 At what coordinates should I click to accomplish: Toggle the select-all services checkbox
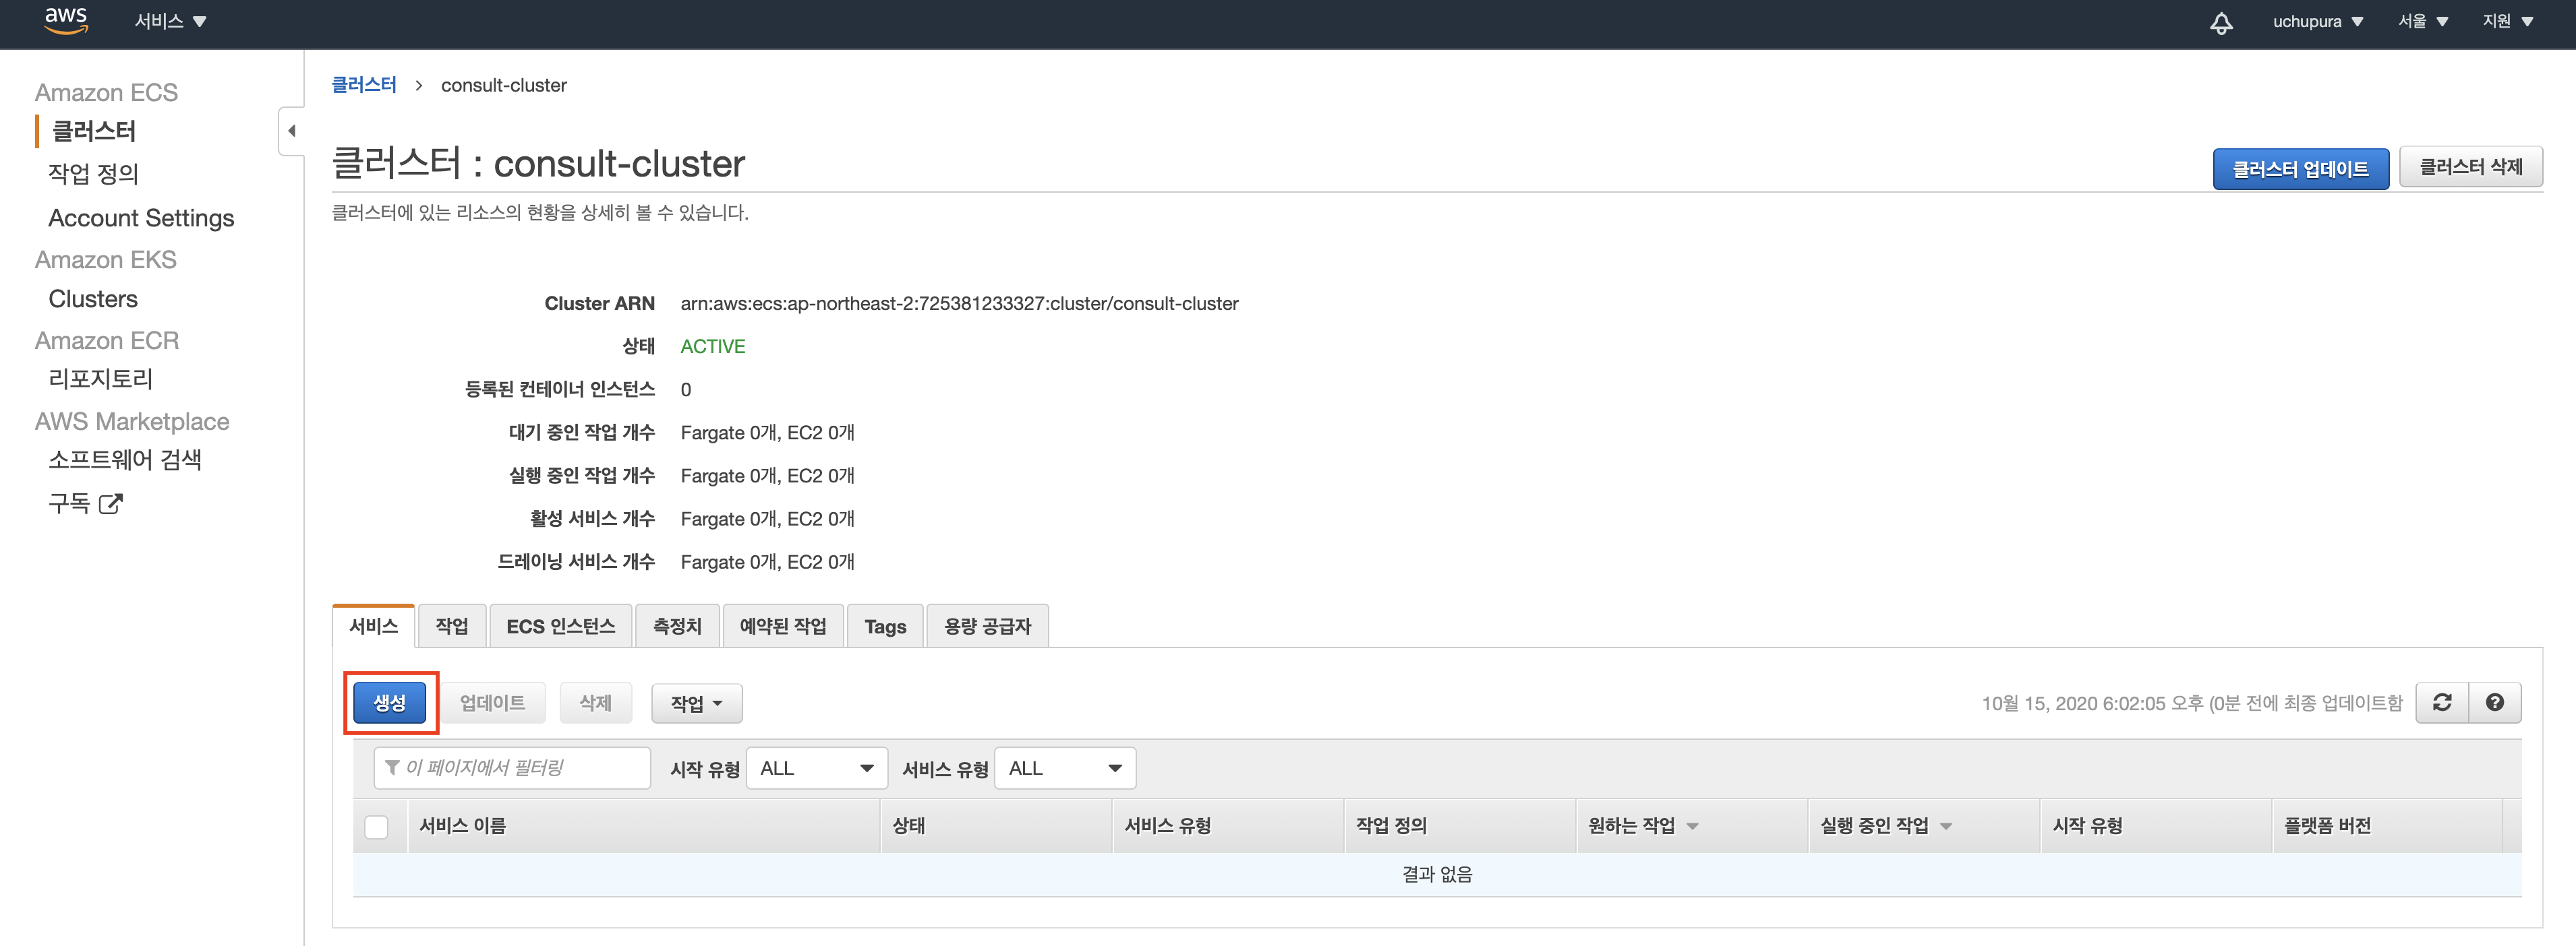376,827
